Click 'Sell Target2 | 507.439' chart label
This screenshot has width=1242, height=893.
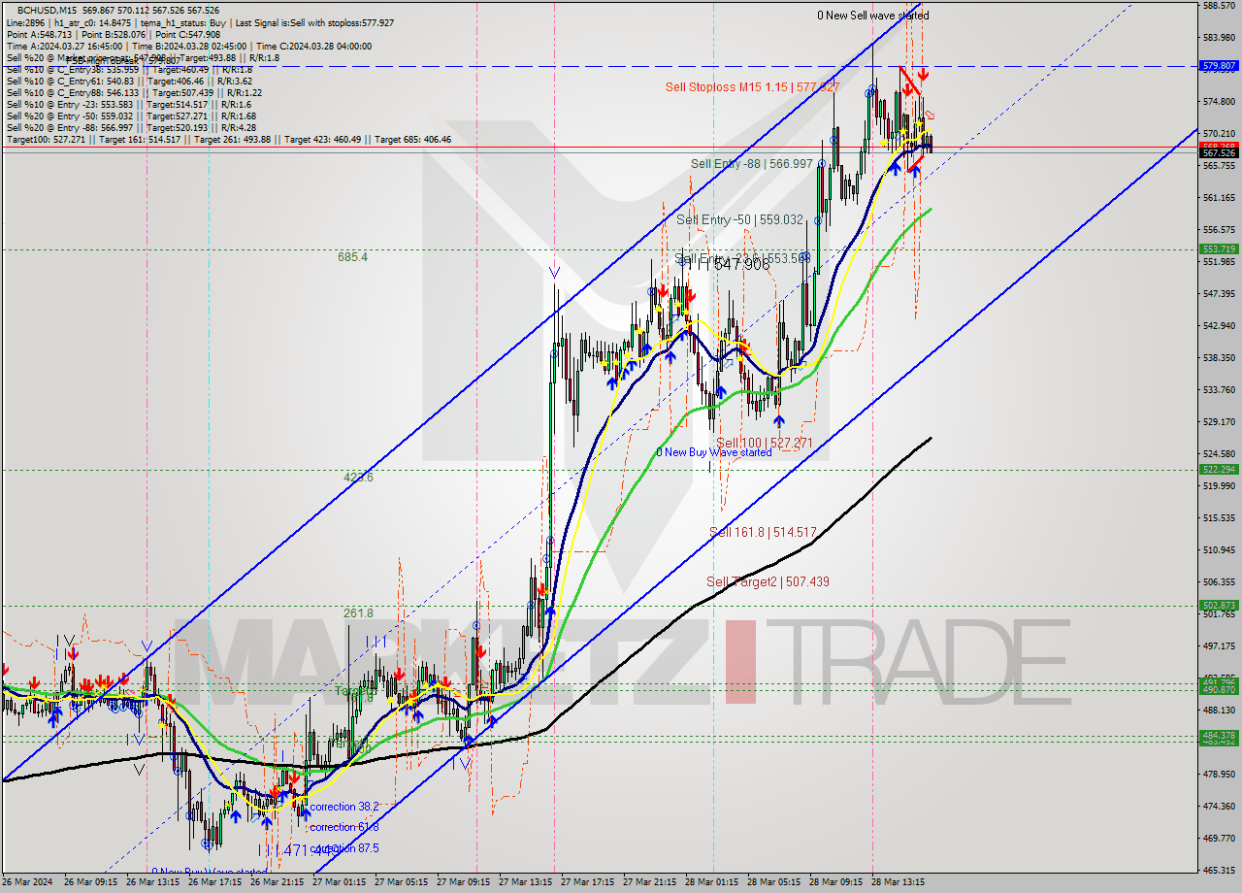click(768, 581)
